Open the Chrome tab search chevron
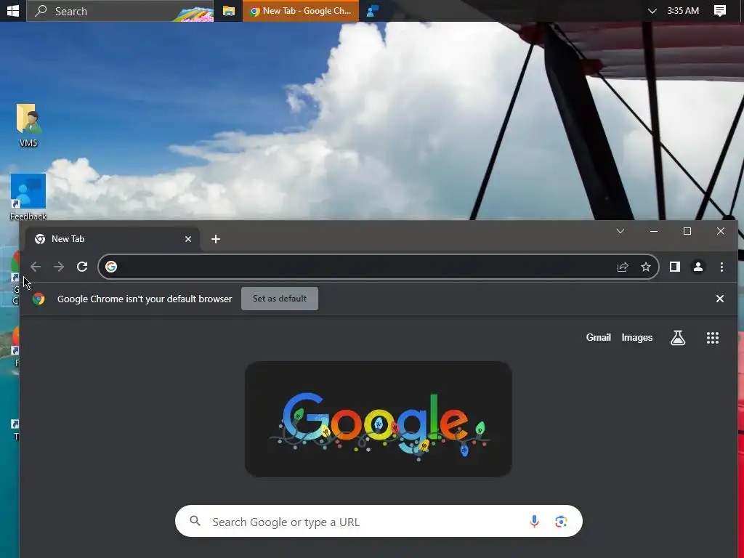The width and height of the screenshot is (744, 558). [x=620, y=231]
